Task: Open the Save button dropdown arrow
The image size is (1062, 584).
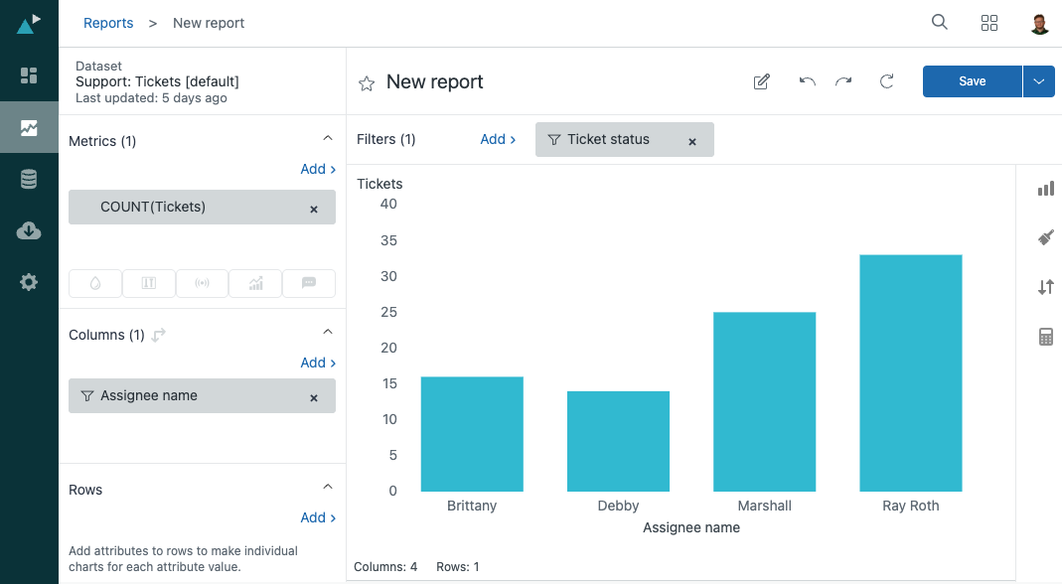Action: coord(1038,81)
